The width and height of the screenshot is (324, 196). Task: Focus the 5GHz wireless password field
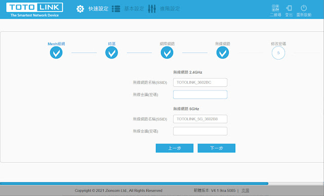click(200, 131)
